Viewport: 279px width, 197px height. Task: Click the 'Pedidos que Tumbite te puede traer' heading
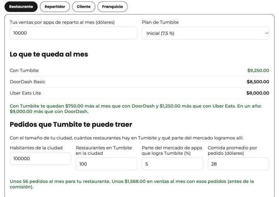coord(71,125)
